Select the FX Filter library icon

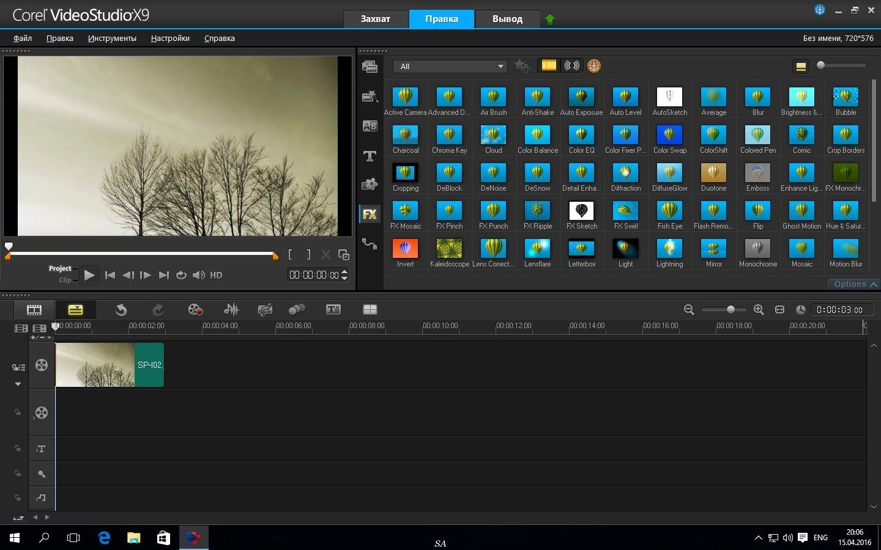(x=370, y=214)
